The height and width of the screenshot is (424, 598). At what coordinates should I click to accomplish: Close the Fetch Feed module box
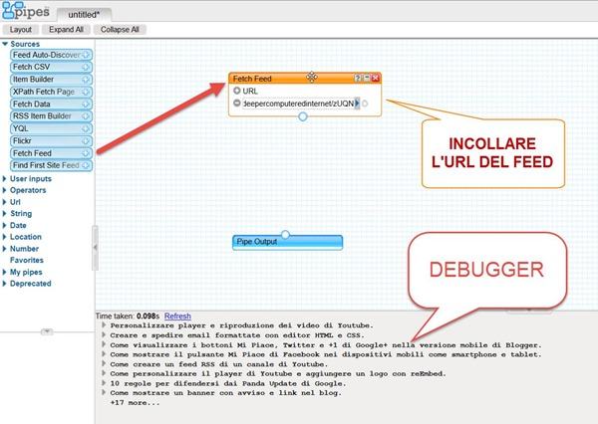(376, 78)
